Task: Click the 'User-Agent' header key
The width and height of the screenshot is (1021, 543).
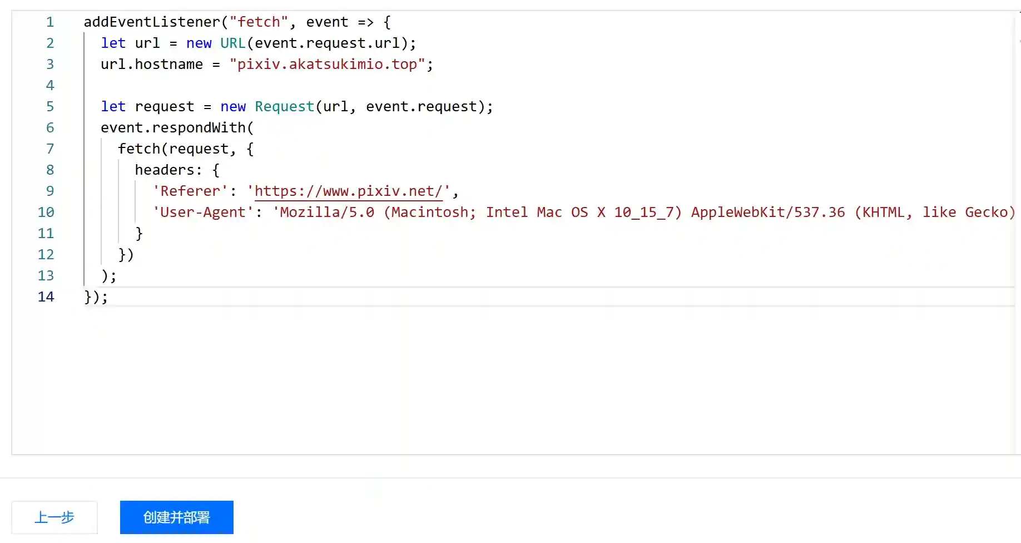Action: coord(202,213)
